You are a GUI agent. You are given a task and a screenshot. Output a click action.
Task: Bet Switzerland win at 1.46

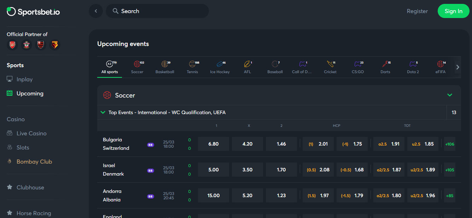(281, 144)
